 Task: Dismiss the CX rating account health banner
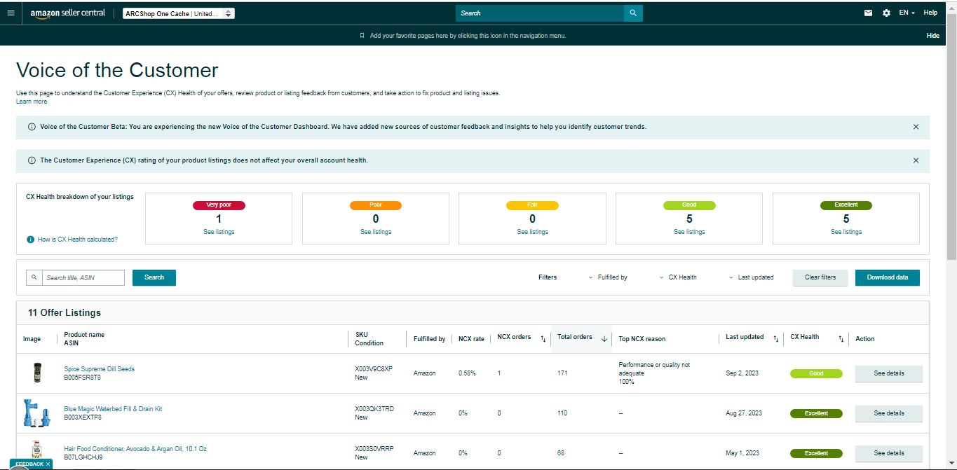tap(916, 160)
